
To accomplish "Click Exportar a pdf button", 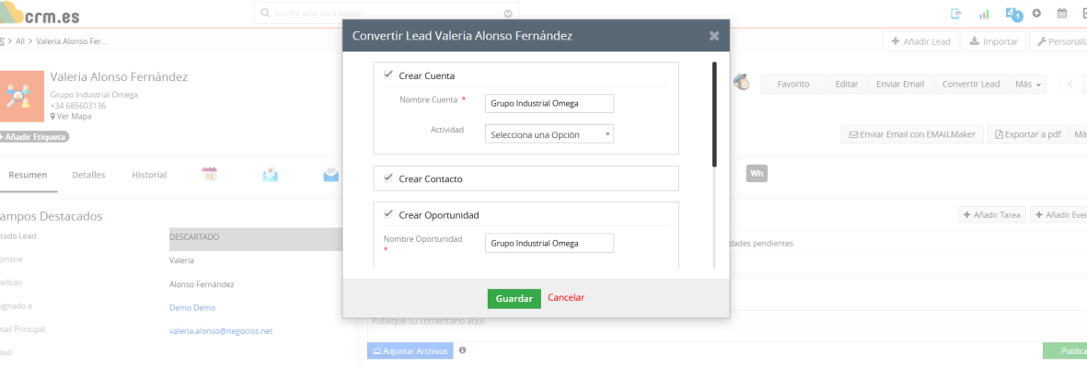I will click(x=1027, y=134).
